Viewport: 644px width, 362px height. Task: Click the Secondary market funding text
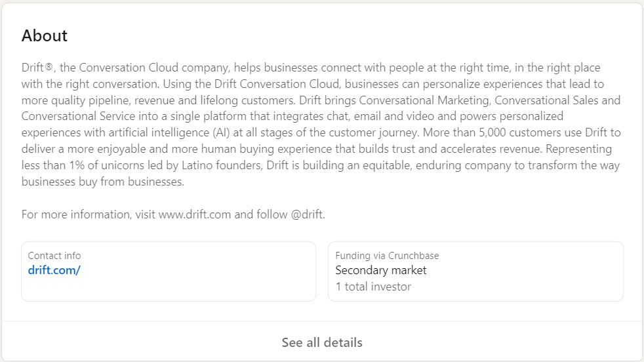coord(381,270)
